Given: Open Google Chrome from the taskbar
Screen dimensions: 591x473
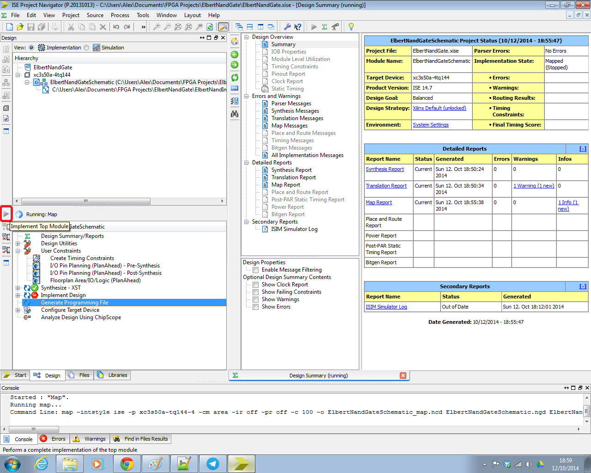Looking at the screenshot, I should point(127,464).
